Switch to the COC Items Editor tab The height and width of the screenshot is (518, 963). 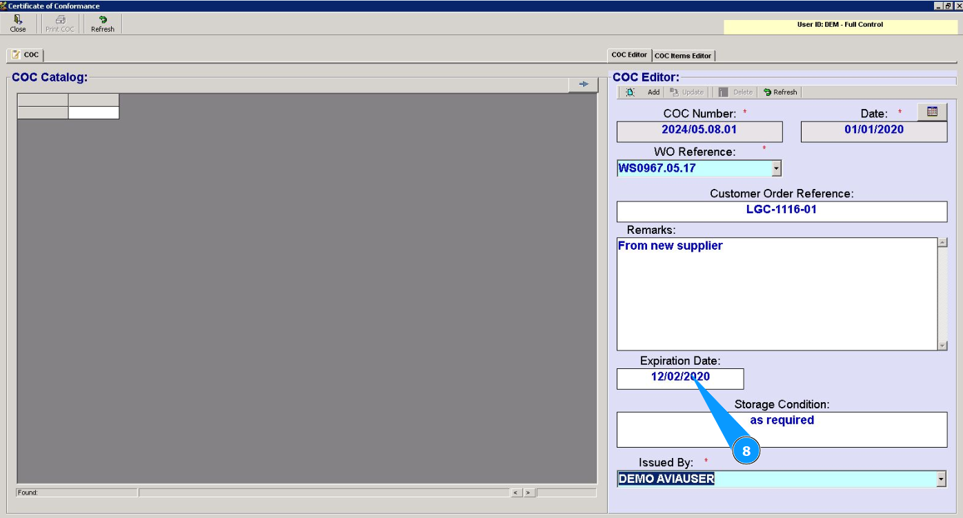(x=683, y=56)
